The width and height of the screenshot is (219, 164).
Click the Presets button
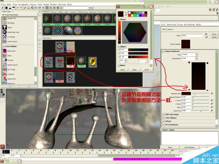point(214,37)
